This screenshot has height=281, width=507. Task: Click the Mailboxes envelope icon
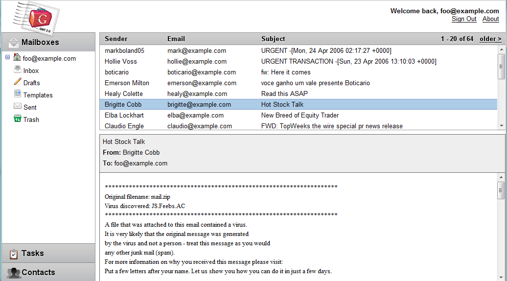pos(13,42)
